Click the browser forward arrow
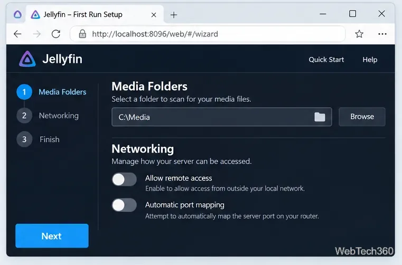The height and width of the screenshot is (265, 402). [x=37, y=34]
